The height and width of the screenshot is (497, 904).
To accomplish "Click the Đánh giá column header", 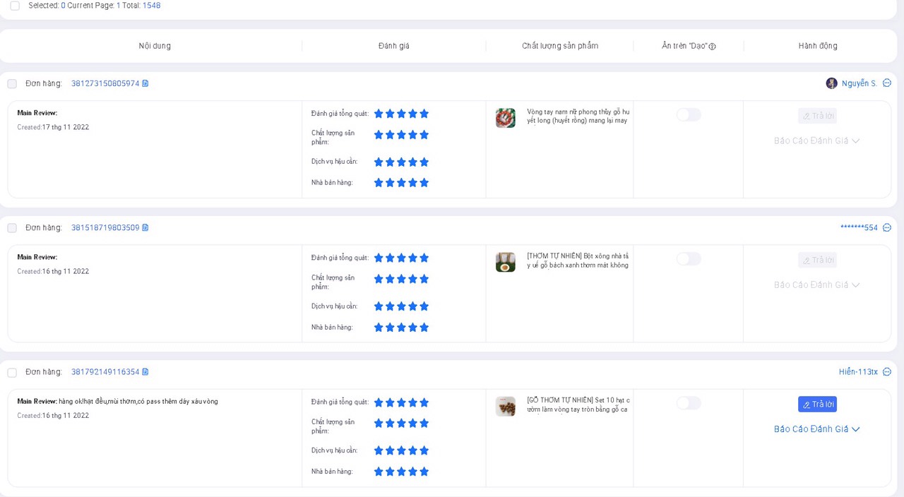I will (393, 46).
